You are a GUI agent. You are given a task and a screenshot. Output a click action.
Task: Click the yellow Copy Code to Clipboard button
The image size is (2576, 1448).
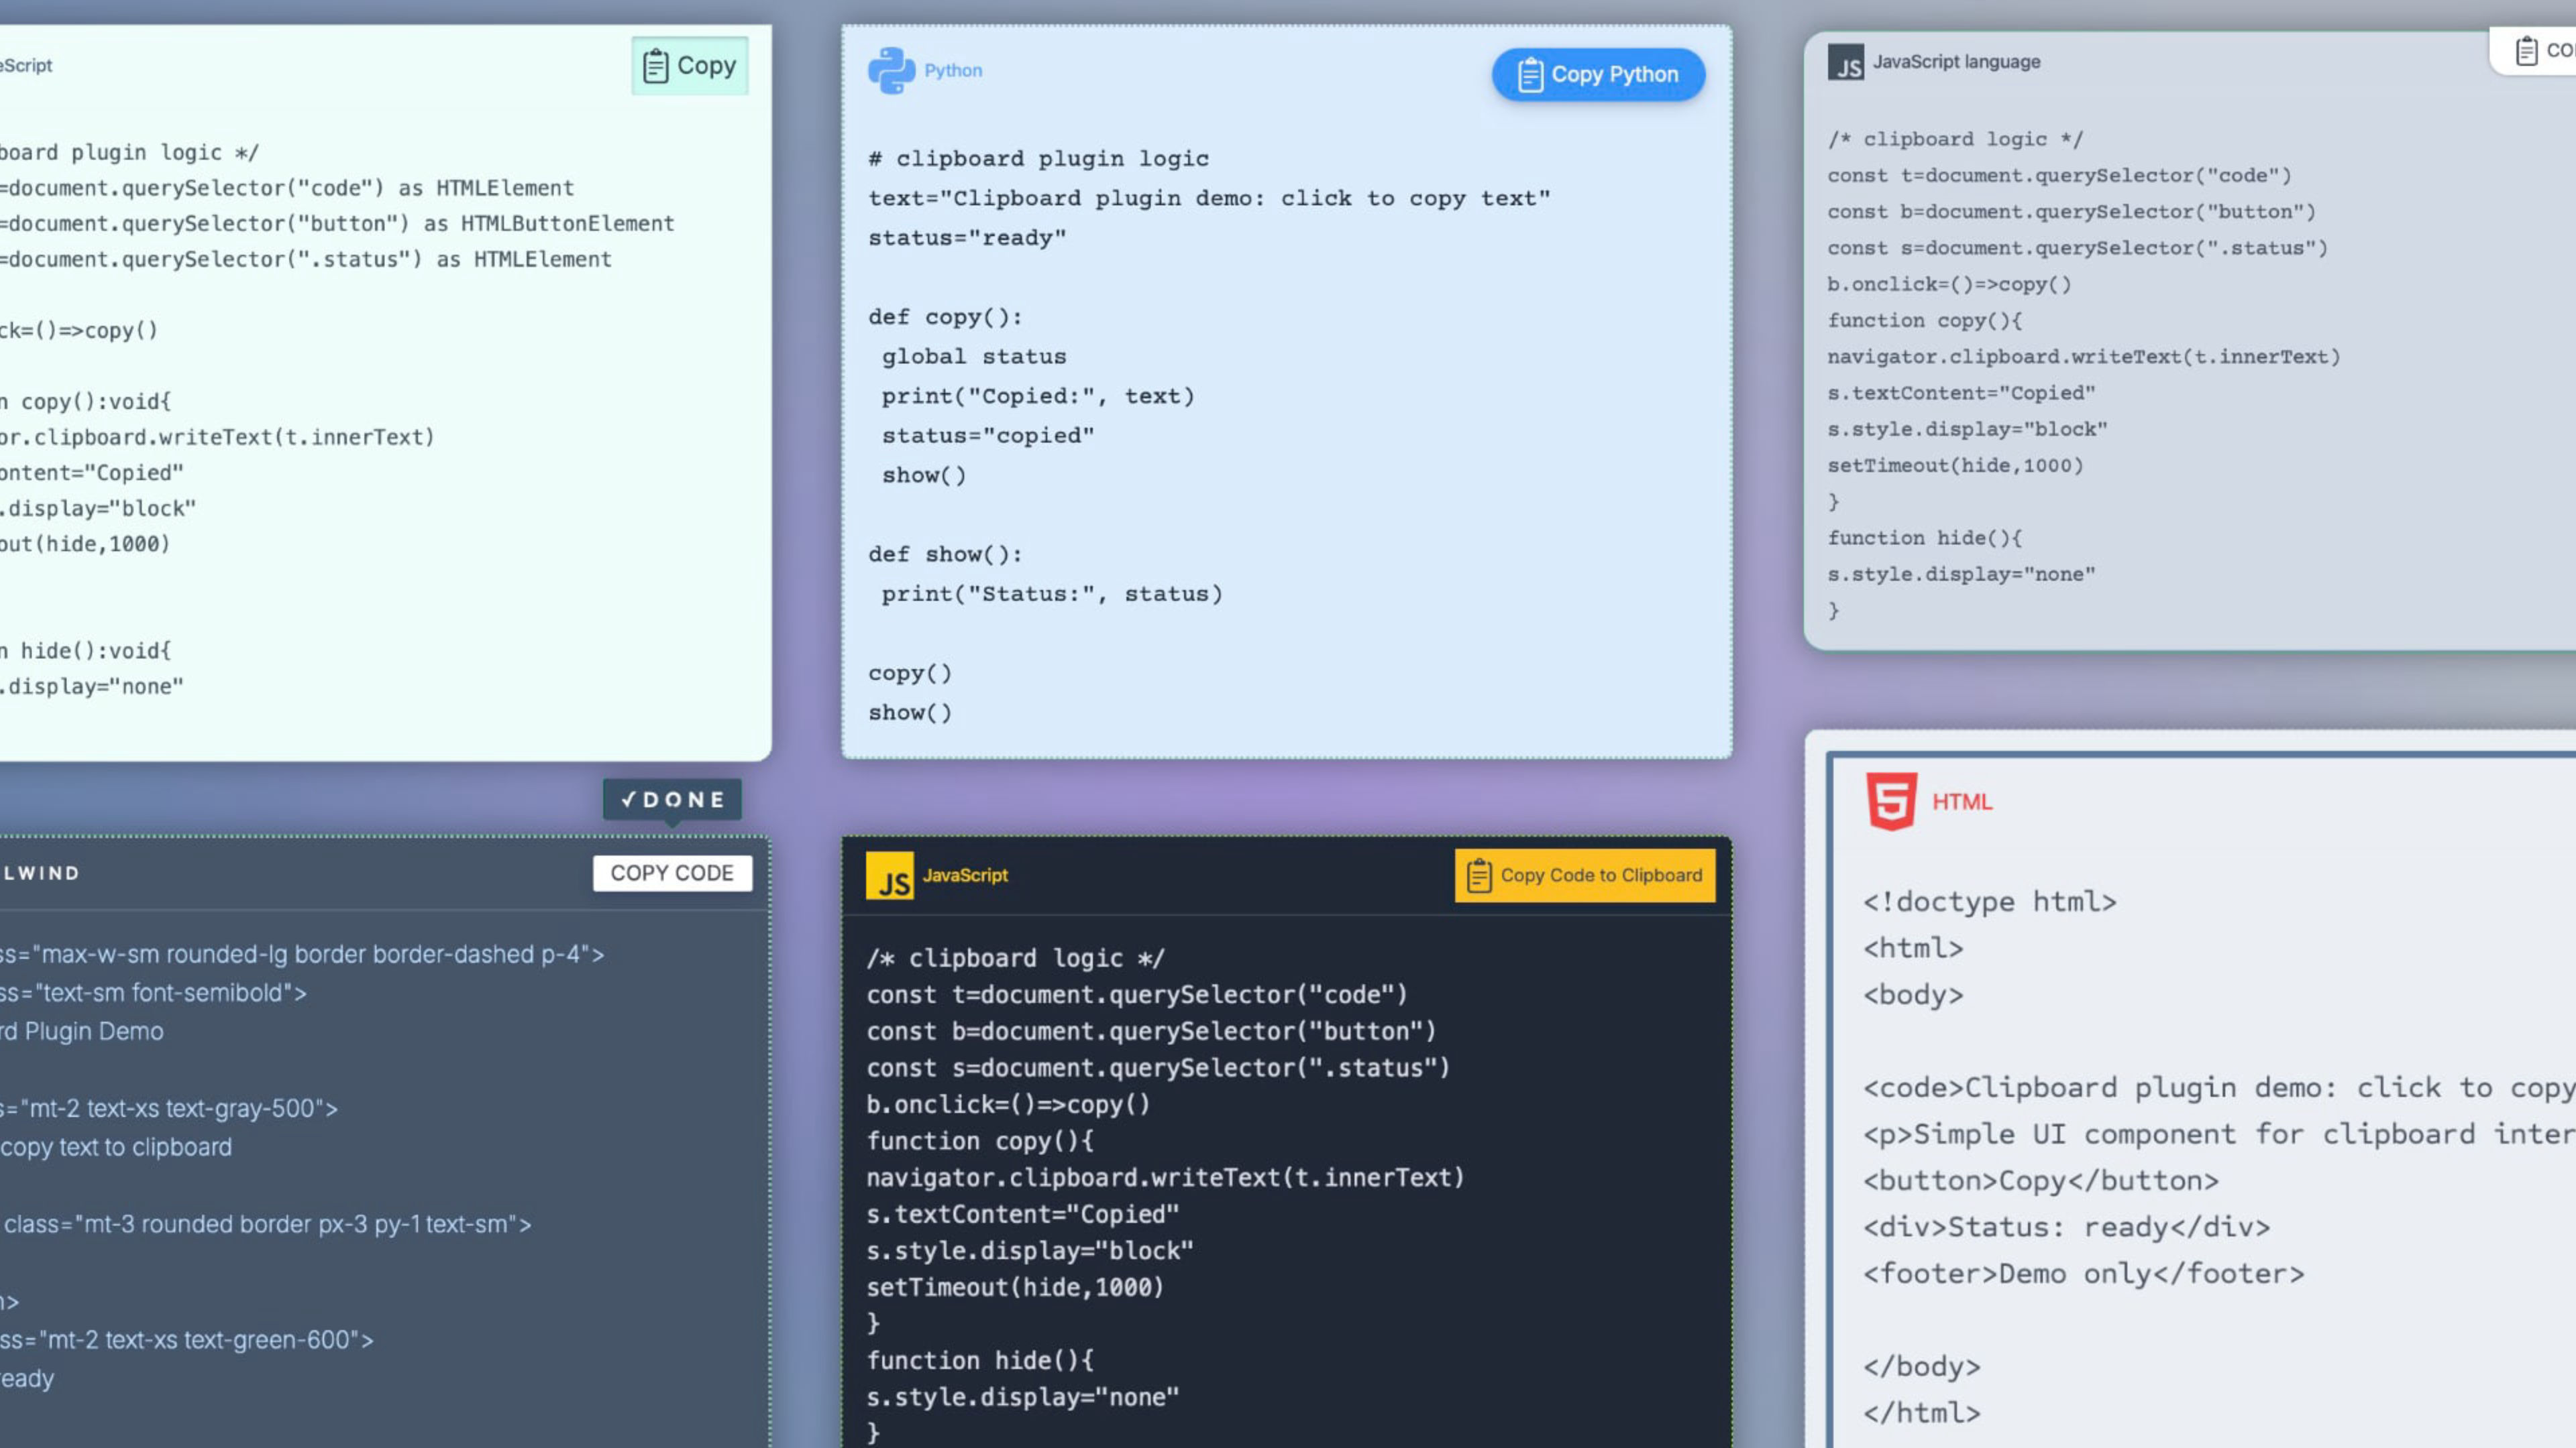pos(1585,876)
